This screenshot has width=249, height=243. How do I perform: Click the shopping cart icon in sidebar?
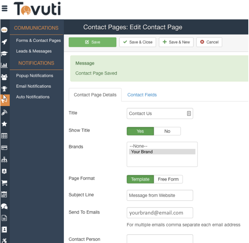4,183
